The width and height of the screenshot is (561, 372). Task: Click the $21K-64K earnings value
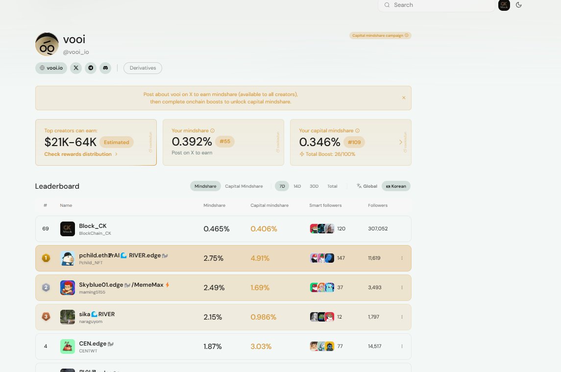pos(71,142)
